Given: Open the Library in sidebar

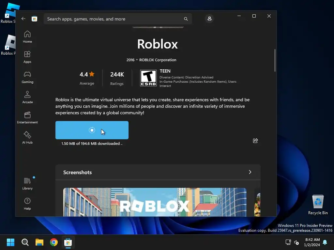Looking at the screenshot, I should pyautogui.click(x=27, y=184).
